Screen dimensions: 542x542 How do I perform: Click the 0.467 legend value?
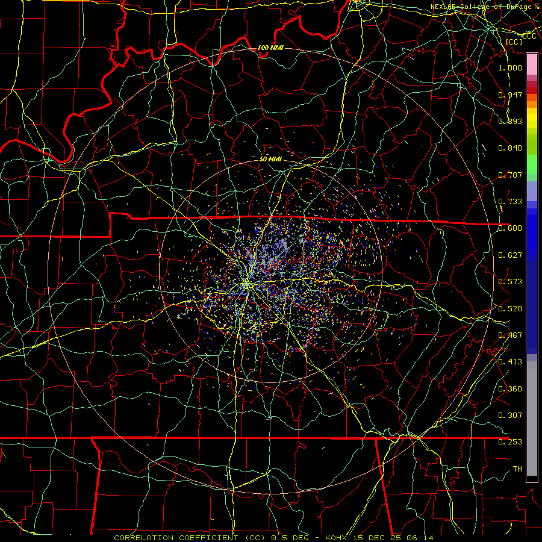click(510, 335)
